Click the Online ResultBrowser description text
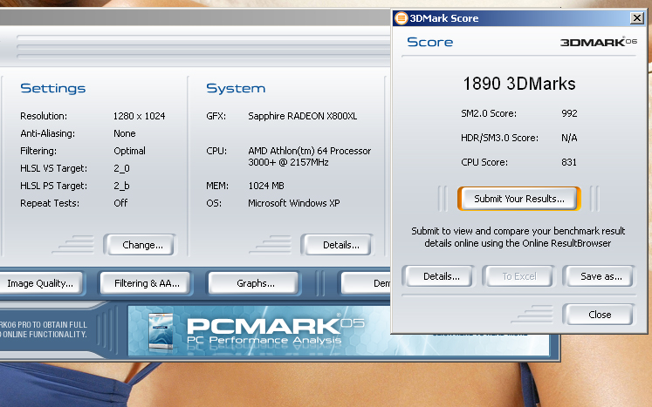This screenshot has height=407, width=652. pos(518,237)
